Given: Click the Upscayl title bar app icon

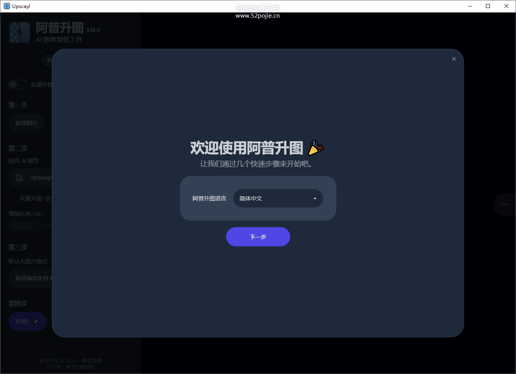Looking at the screenshot, I should tap(7, 6).
